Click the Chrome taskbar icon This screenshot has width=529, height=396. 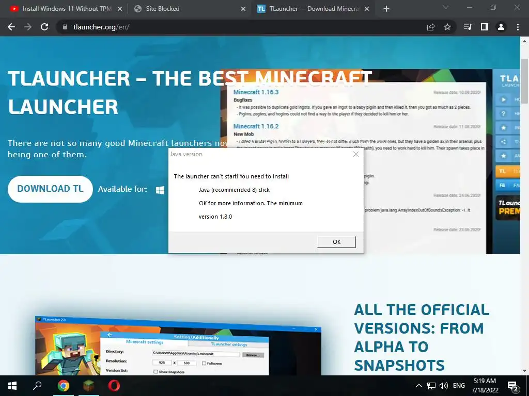(x=63, y=386)
